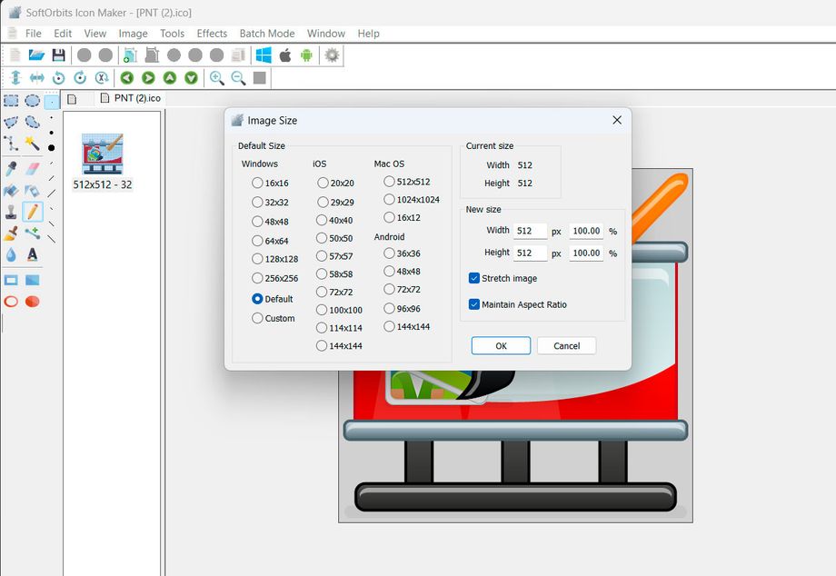This screenshot has width=836, height=576.
Task: Cancel the Image Size dialog
Action: [566, 345]
